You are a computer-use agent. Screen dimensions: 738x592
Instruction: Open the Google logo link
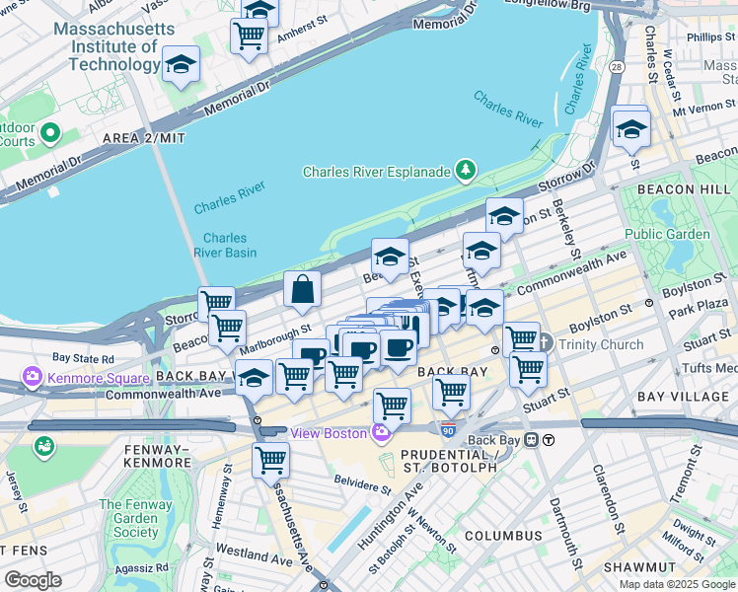click(x=33, y=580)
